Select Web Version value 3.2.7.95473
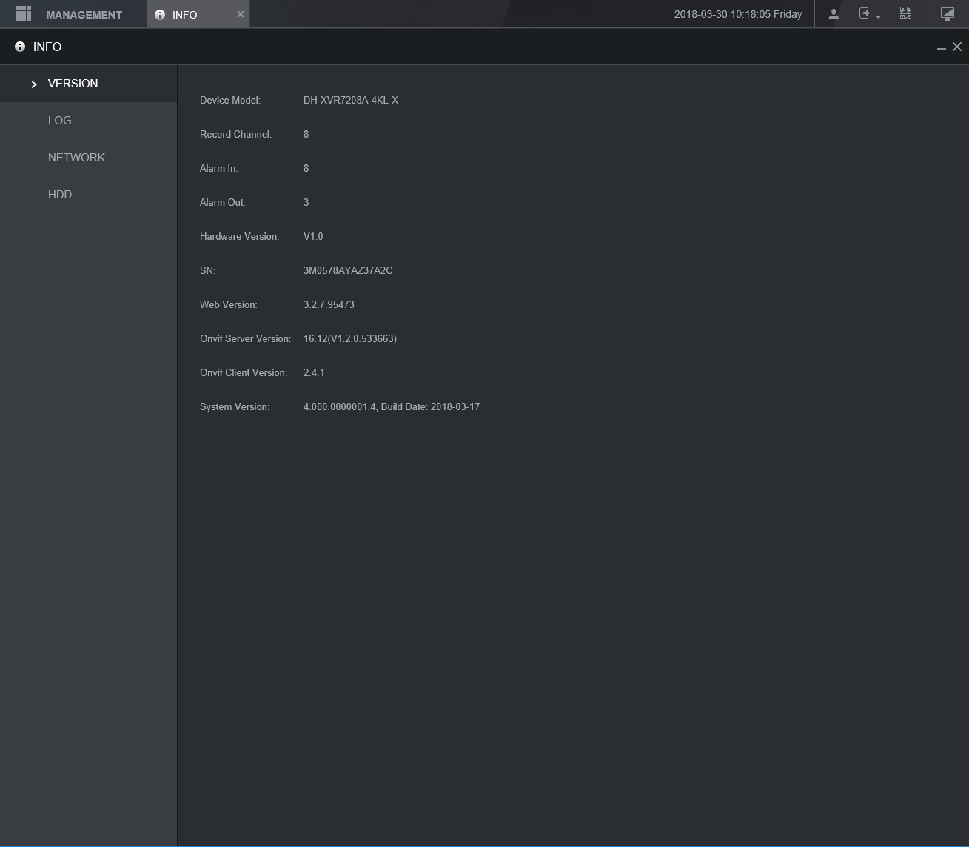The height and width of the screenshot is (847, 969). (329, 304)
